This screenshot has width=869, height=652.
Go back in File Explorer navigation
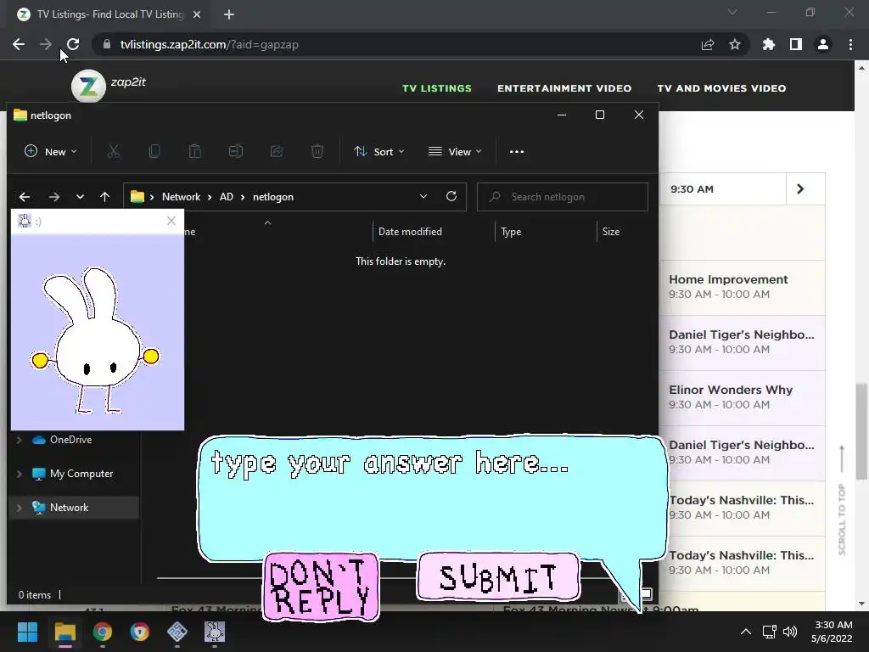click(x=25, y=197)
